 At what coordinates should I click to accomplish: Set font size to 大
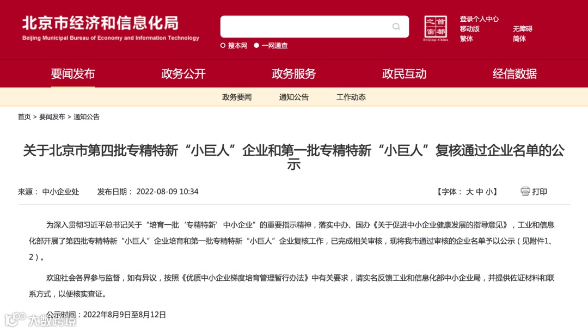coord(469,192)
